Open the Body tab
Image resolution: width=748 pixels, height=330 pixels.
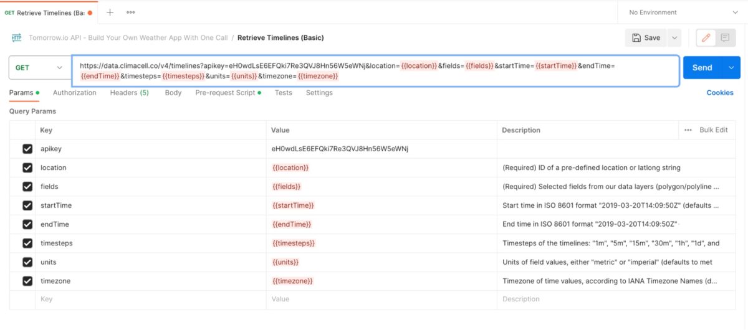pyautogui.click(x=173, y=93)
